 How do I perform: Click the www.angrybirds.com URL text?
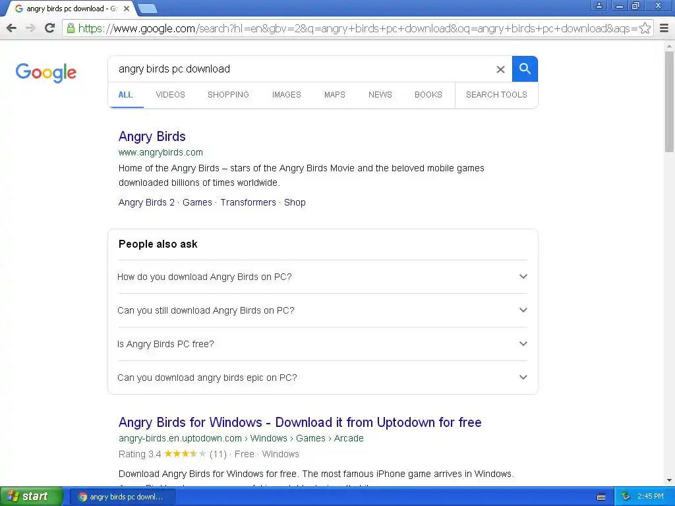coord(161,152)
